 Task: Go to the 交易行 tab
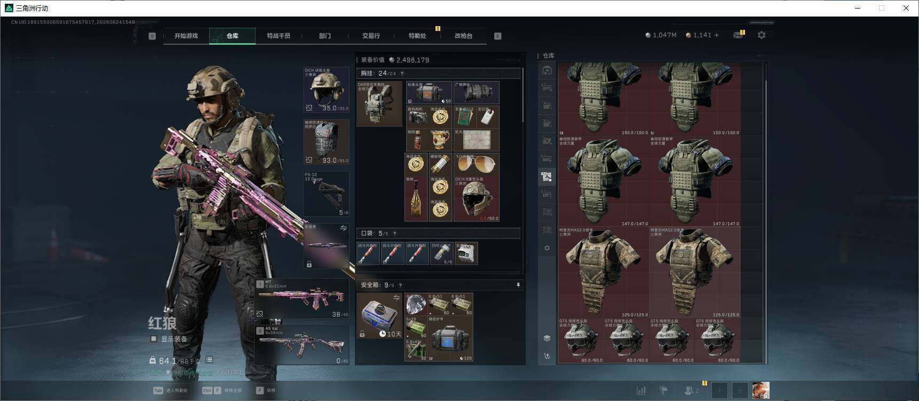[x=371, y=36]
